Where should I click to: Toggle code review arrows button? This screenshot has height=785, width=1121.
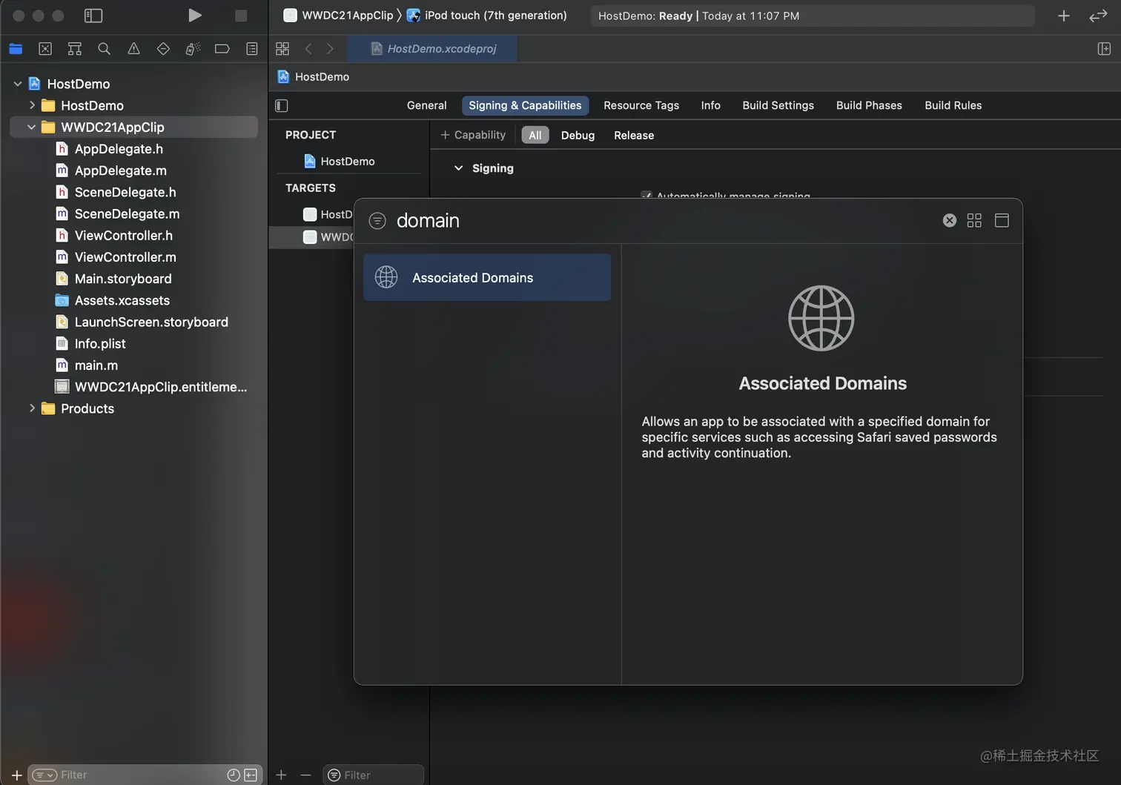click(x=1098, y=16)
